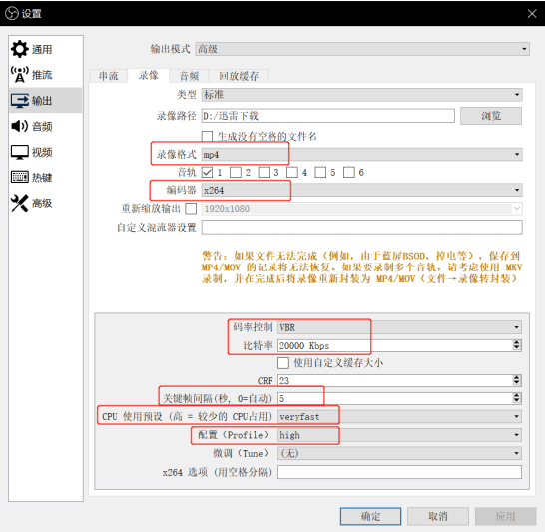545x532 pixels.
Task: Click the 比特率 field showing 20000 Kbps
Action: (x=399, y=345)
